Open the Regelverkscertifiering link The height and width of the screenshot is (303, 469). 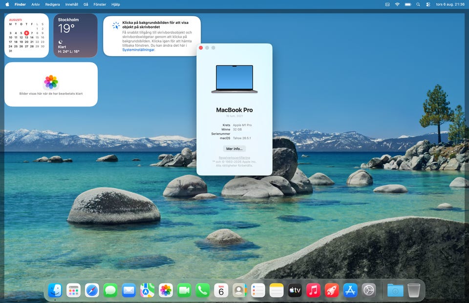click(x=234, y=158)
